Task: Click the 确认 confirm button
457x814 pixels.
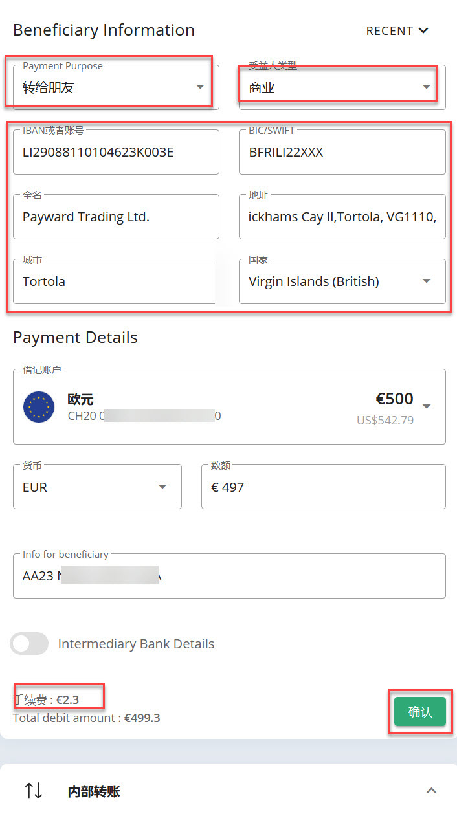Action: (x=420, y=712)
